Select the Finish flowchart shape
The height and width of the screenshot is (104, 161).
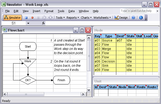(x=61, y=80)
